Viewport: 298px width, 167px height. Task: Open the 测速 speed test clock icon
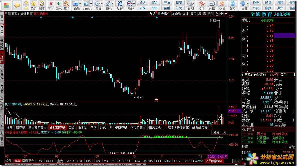(42, 4)
